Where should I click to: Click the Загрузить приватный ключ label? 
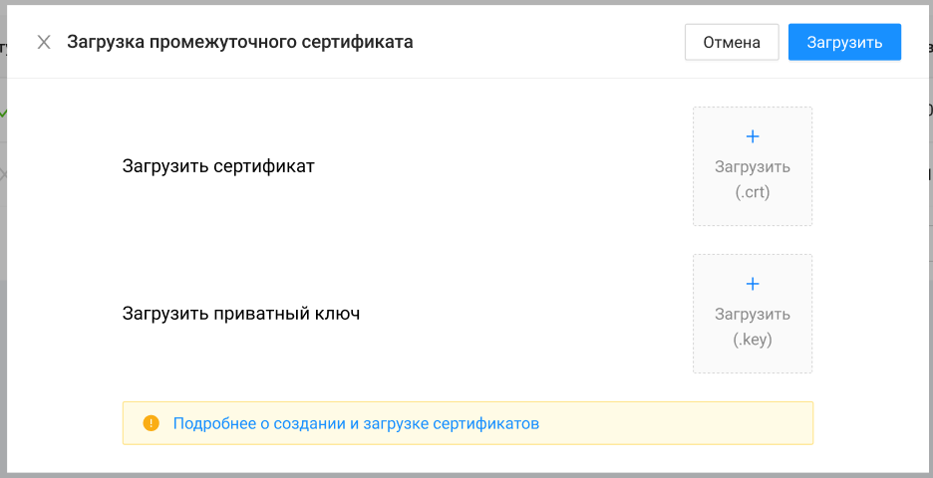[x=240, y=314]
